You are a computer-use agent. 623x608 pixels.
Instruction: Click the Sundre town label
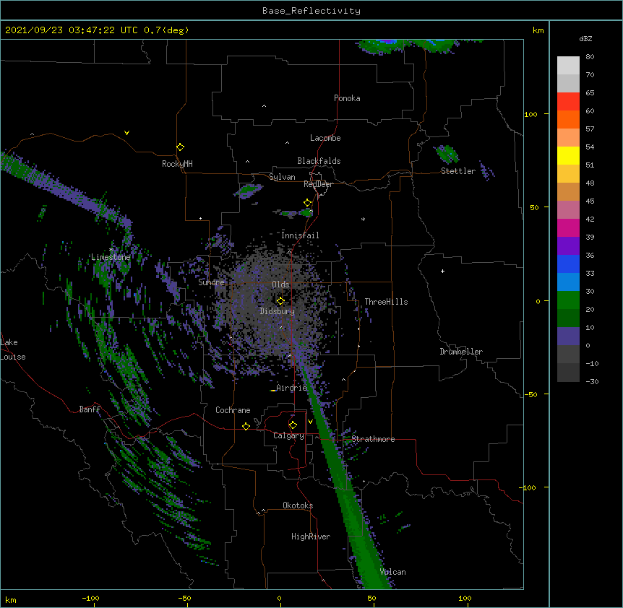[211, 282]
